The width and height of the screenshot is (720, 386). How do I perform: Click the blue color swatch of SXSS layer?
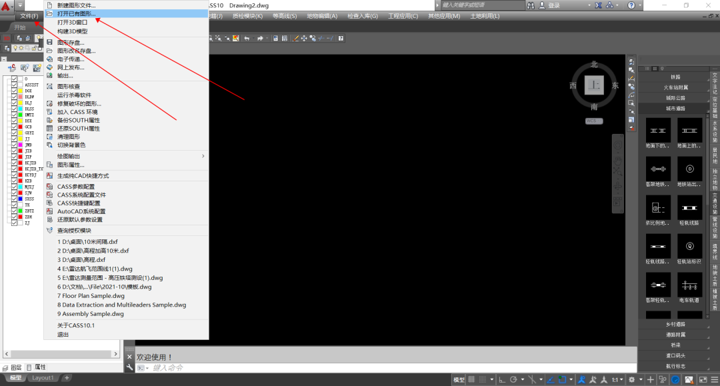point(20,199)
